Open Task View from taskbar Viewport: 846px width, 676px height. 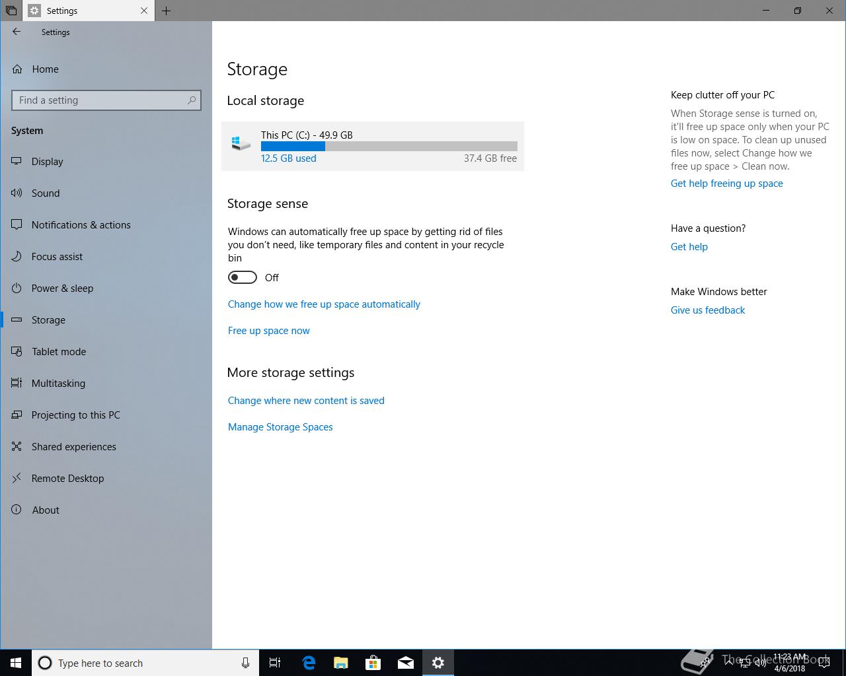pyautogui.click(x=275, y=663)
